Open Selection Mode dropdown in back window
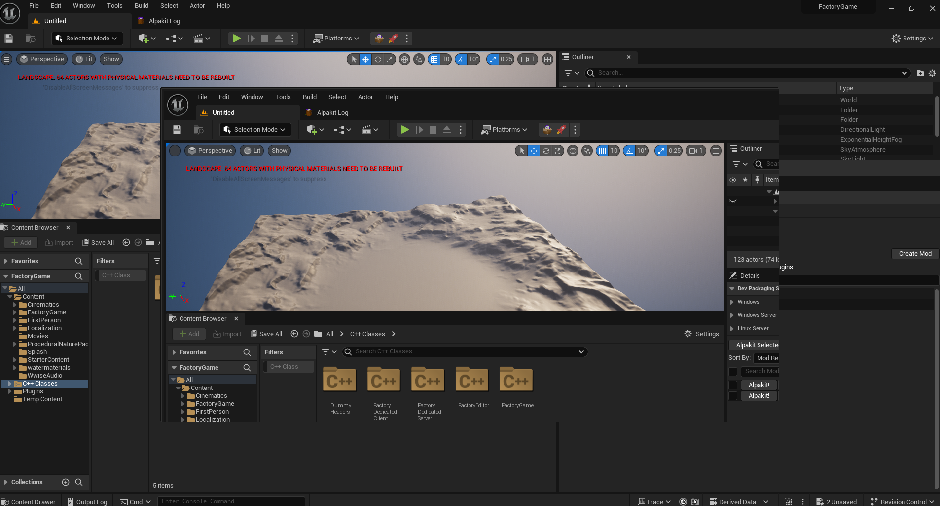Viewport: 940px width, 506px height. click(87, 39)
